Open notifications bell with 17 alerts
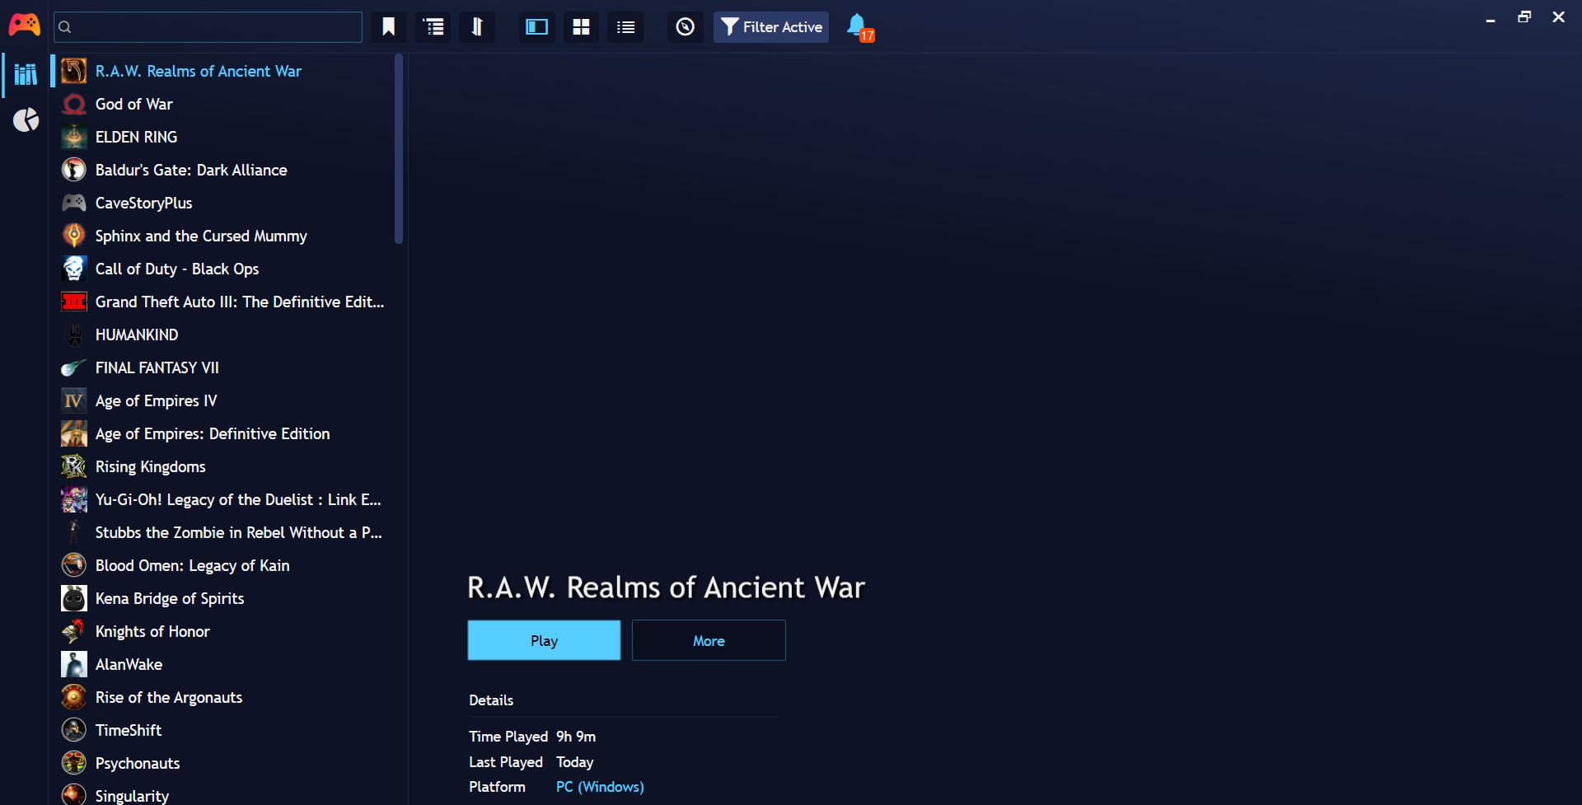Viewport: 1582px width, 805px height. click(x=859, y=27)
